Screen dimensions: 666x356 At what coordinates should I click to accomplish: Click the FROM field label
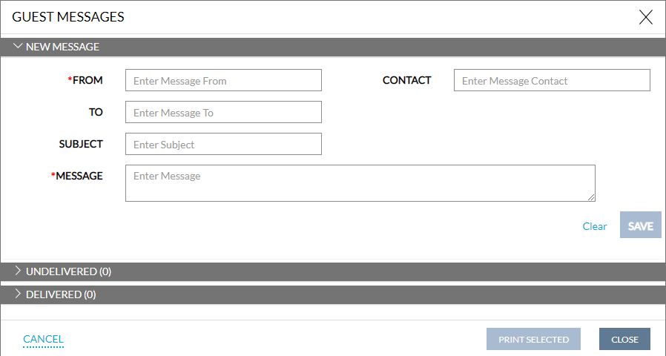click(88, 80)
